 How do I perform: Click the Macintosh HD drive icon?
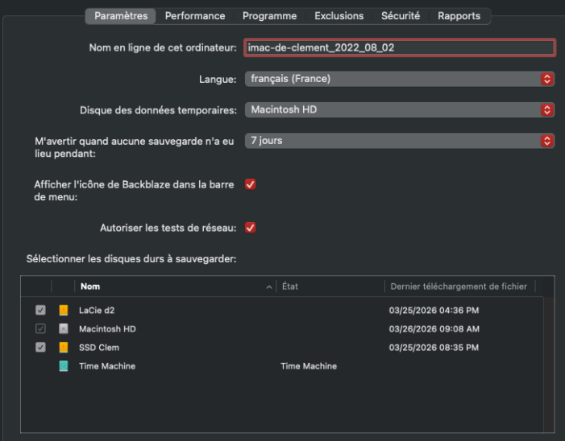click(64, 328)
